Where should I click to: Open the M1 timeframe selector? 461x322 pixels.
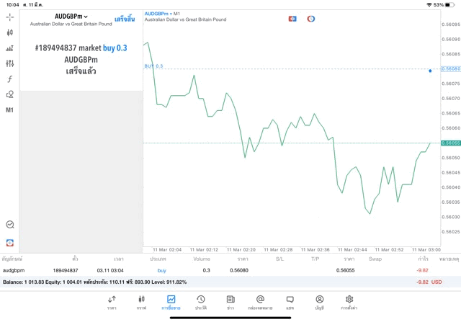pyautogui.click(x=9, y=110)
